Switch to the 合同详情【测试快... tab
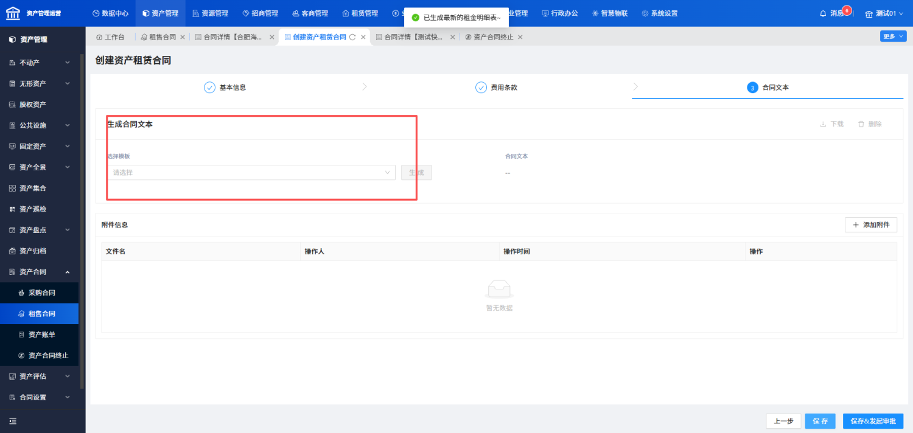 [x=410, y=37]
